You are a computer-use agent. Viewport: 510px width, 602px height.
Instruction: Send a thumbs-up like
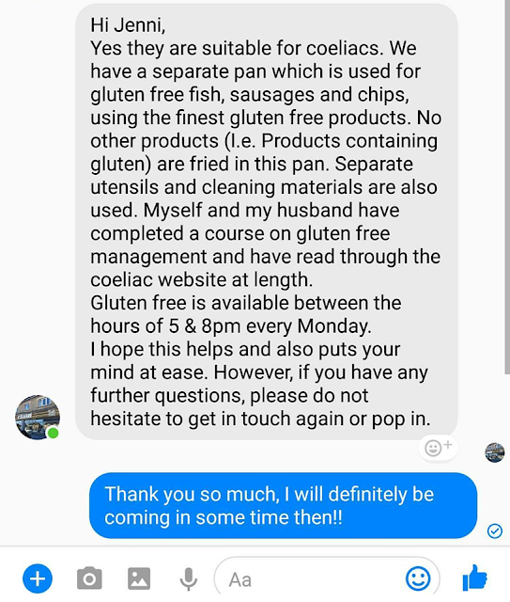[x=474, y=578]
